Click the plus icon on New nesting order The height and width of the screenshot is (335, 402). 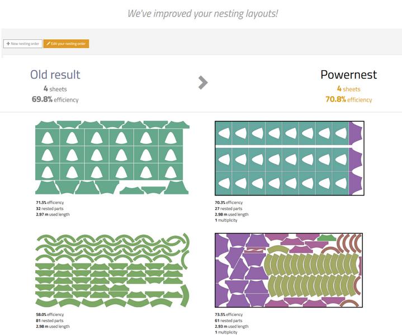(8, 44)
